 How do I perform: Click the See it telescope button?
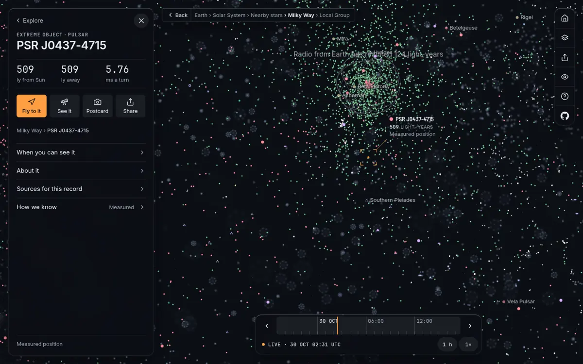click(x=65, y=106)
